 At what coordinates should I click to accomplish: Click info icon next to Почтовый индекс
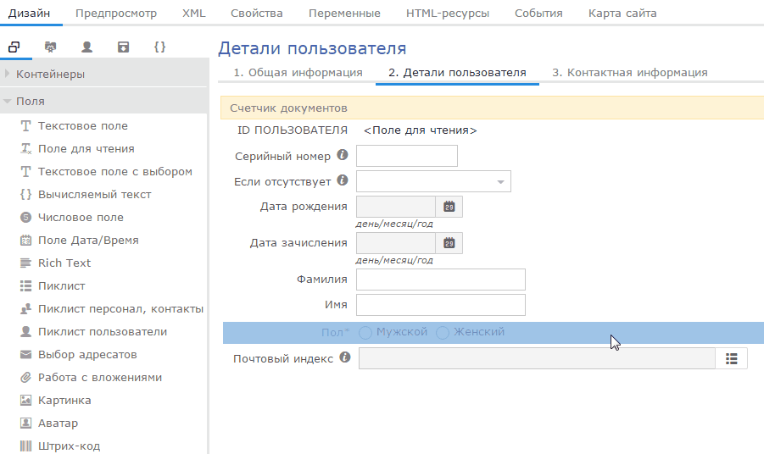(x=345, y=357)
